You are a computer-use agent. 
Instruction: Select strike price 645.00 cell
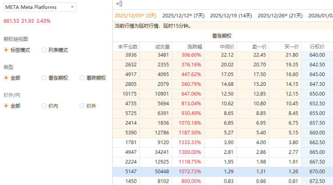point(317,74)
